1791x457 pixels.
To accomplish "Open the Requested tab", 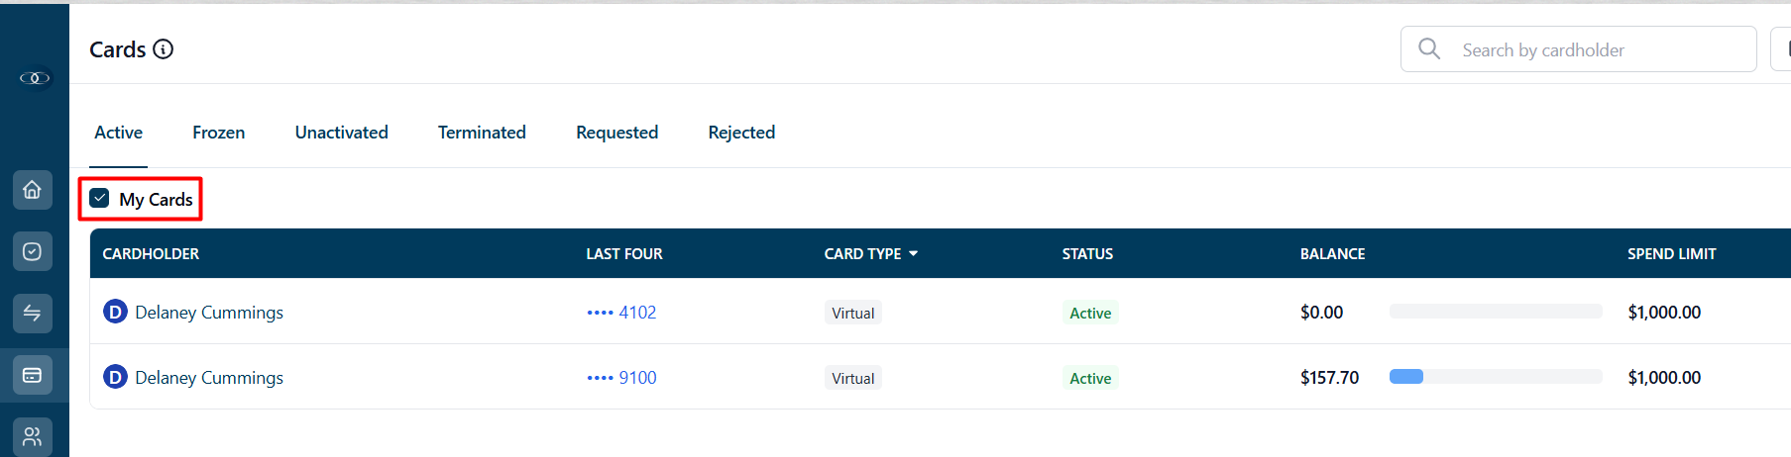I will (x=616, y=133).
